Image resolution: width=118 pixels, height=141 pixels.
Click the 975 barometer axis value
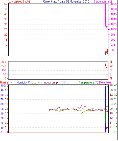pyautogui.click(x=113, y=55)
